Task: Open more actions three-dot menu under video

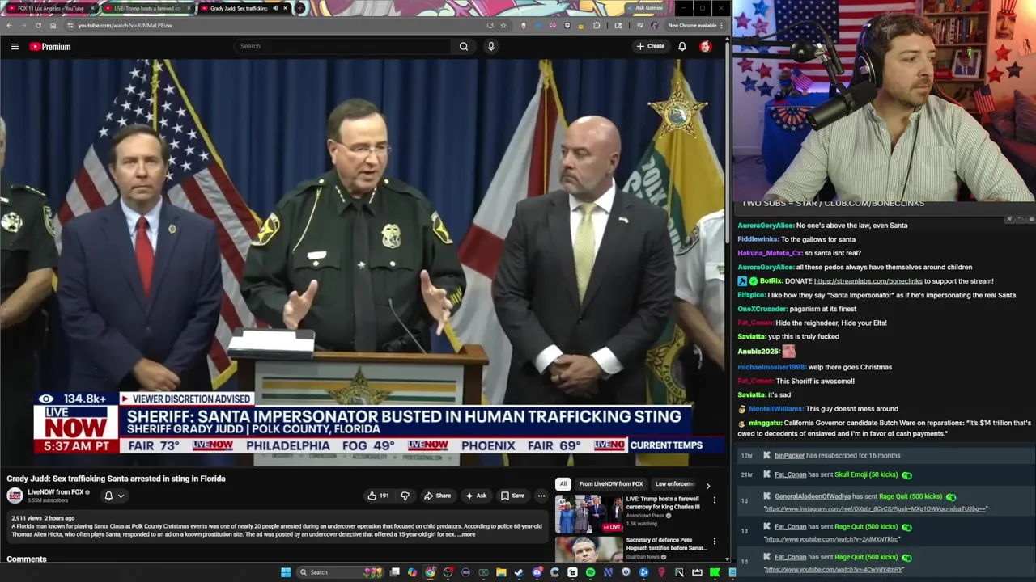Action: click(541, 496)
